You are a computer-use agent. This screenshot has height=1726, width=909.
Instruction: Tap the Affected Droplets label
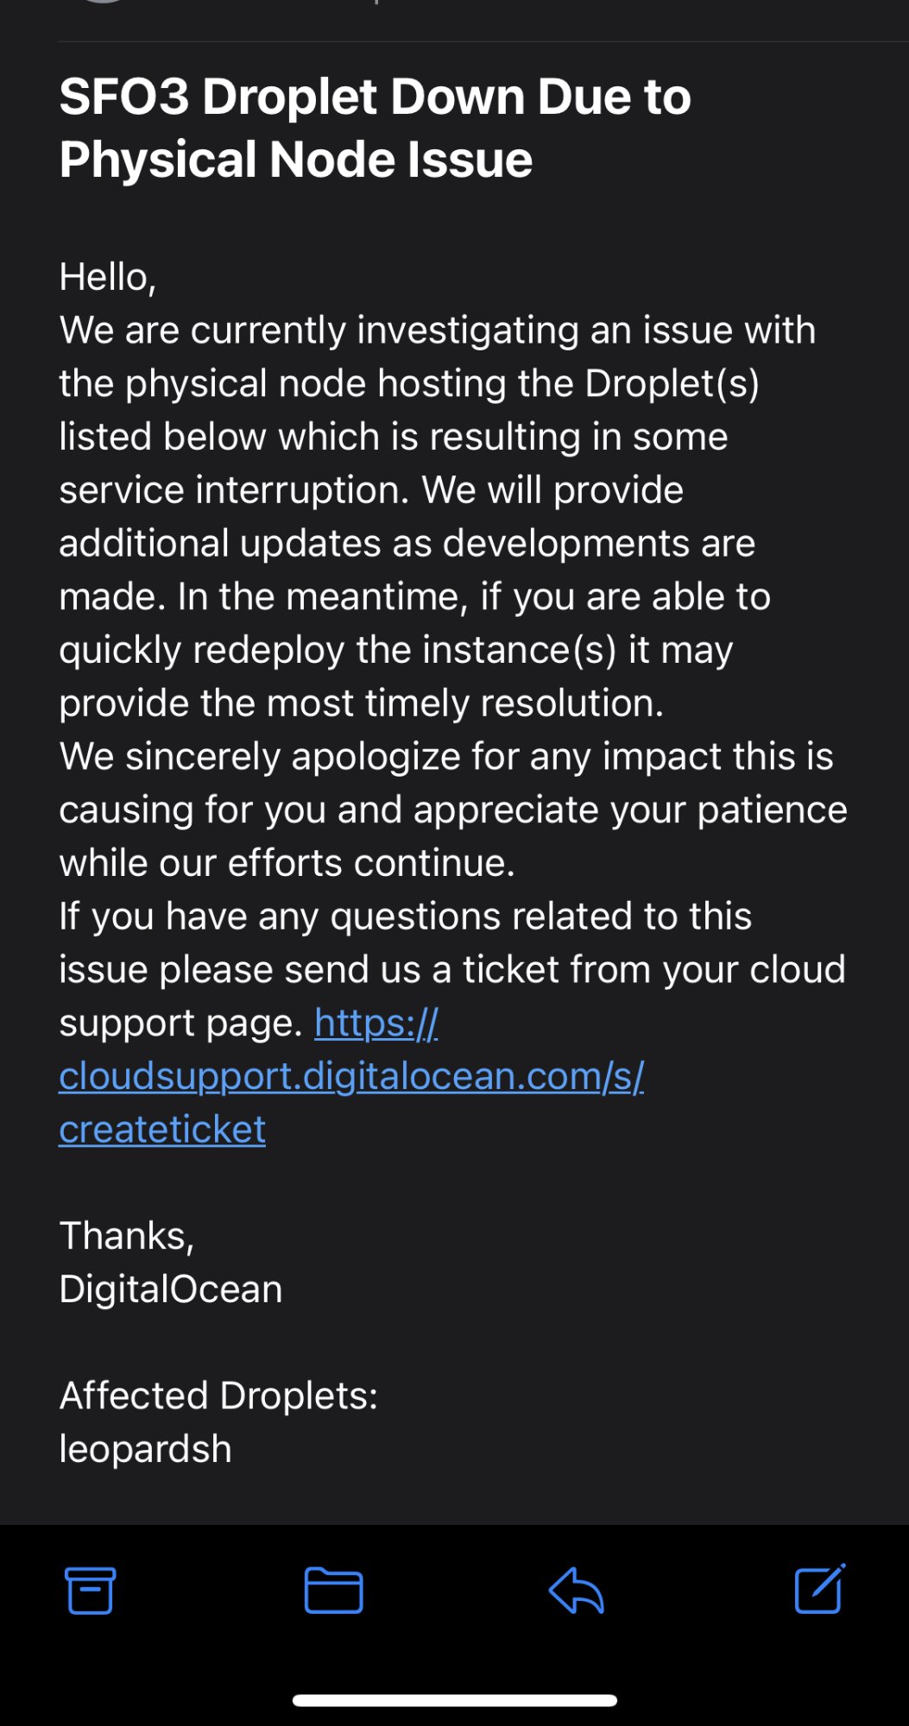[x=218, y=1395]
